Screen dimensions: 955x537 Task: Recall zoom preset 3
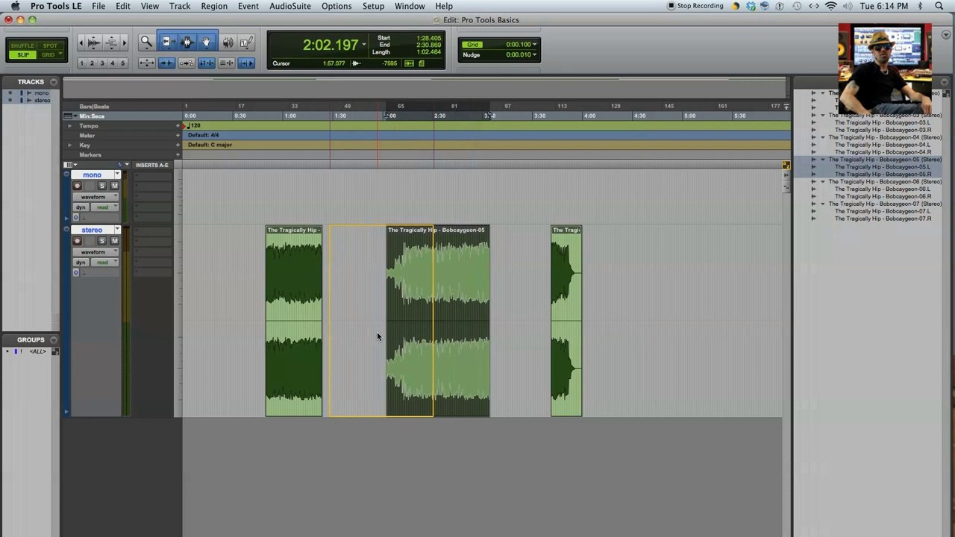[102, 63]
